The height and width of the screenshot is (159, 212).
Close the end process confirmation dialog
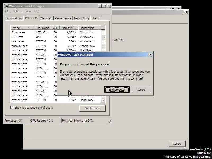coord(150,55)
